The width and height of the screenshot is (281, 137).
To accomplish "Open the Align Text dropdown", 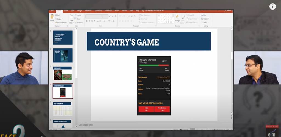I will point(143,19).
